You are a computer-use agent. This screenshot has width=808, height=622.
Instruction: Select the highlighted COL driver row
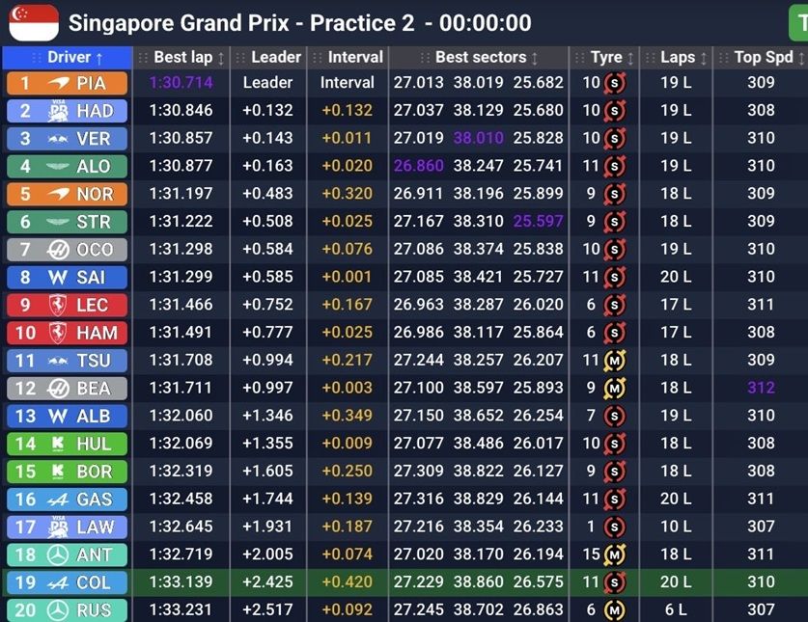[404, 582]
